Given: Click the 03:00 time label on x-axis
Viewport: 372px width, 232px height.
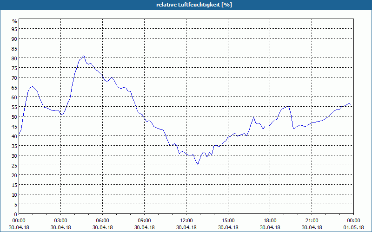Looking at the screenshot, I should coord(61,221).
